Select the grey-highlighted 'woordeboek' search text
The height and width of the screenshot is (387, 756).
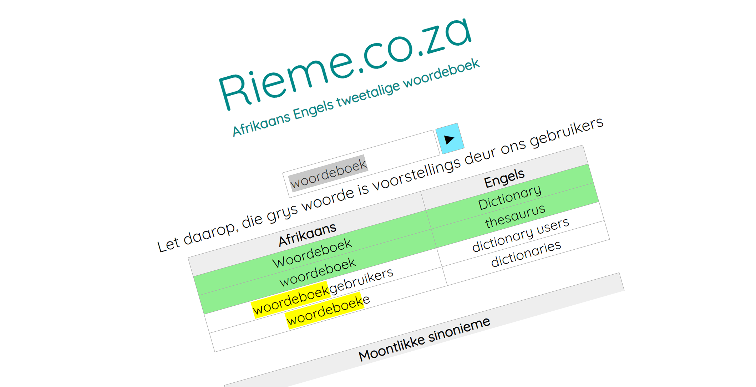pyautogui.click(x=328, y=174)
